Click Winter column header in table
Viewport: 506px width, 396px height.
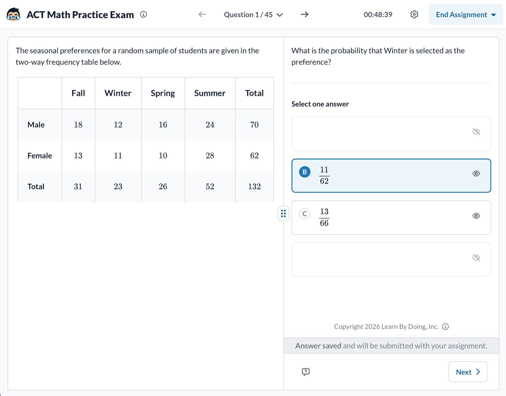(118, 93)
